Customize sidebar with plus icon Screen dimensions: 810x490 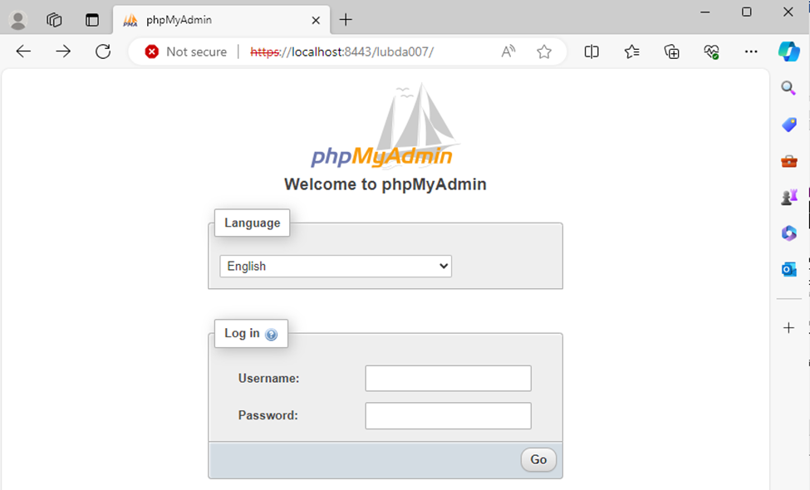click(x=789, y=327)
